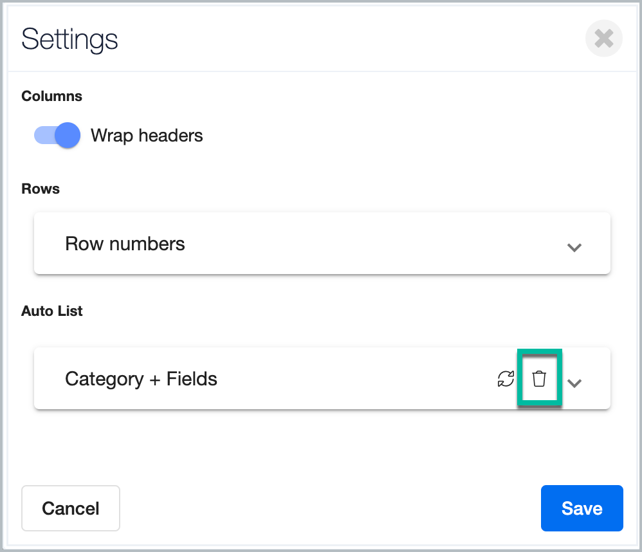Screen dimensions: 642x552
Task: Turn off the Wrap headers switch
Action: (57, 136)
